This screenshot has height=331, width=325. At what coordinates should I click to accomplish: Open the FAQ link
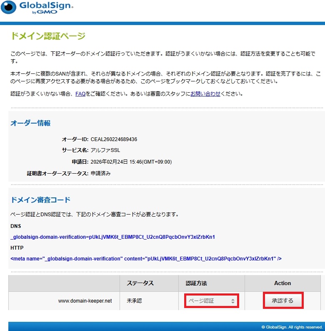[80, 94]
